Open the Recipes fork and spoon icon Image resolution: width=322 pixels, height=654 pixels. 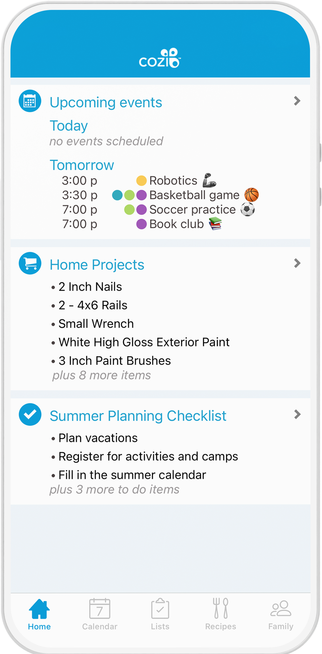click(x=221, y=608)
